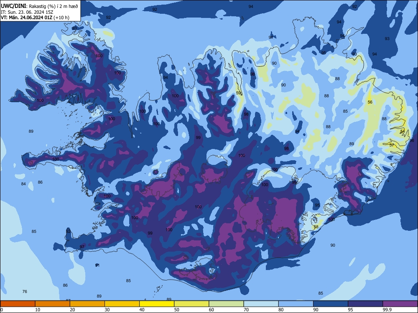Click the humidity value "76" on the map
418x313 pixels.
click(x=25, y=292)
